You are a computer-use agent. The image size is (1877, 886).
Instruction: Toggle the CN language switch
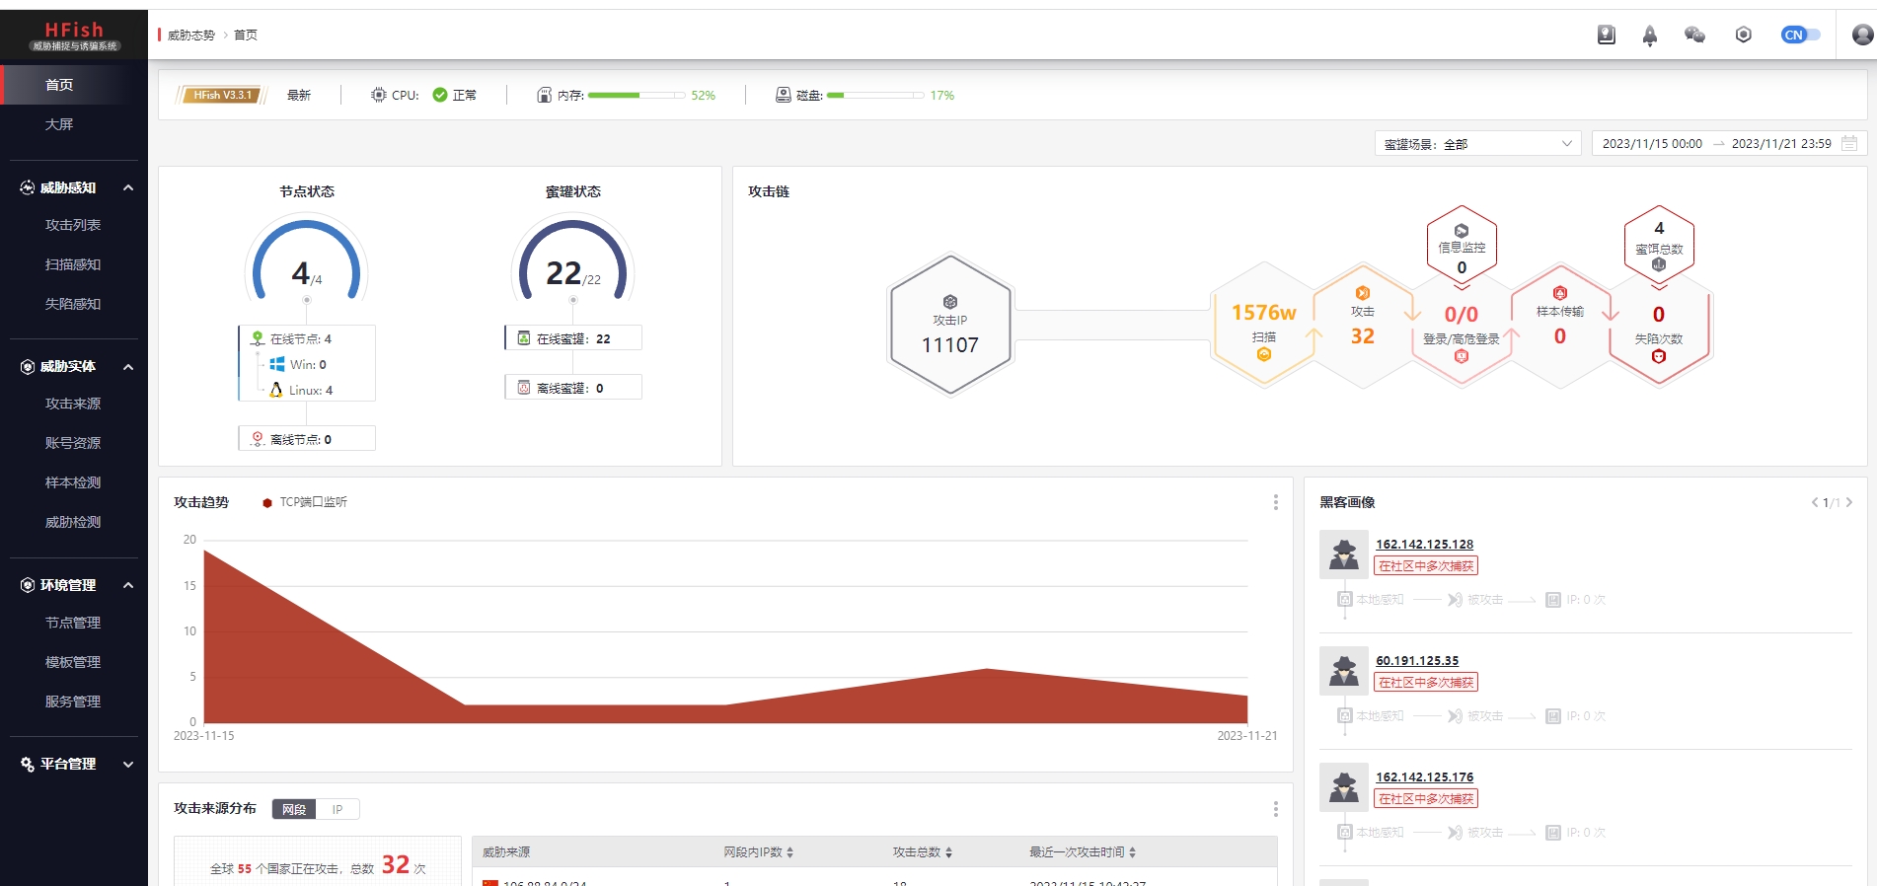1800,36
